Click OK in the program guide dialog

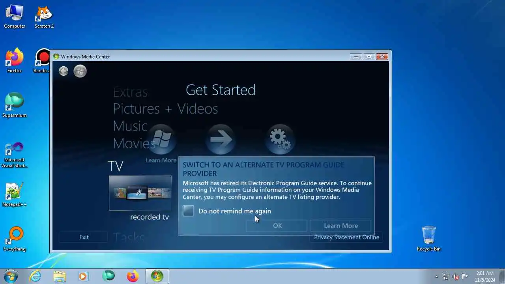(x=277, y=226)
